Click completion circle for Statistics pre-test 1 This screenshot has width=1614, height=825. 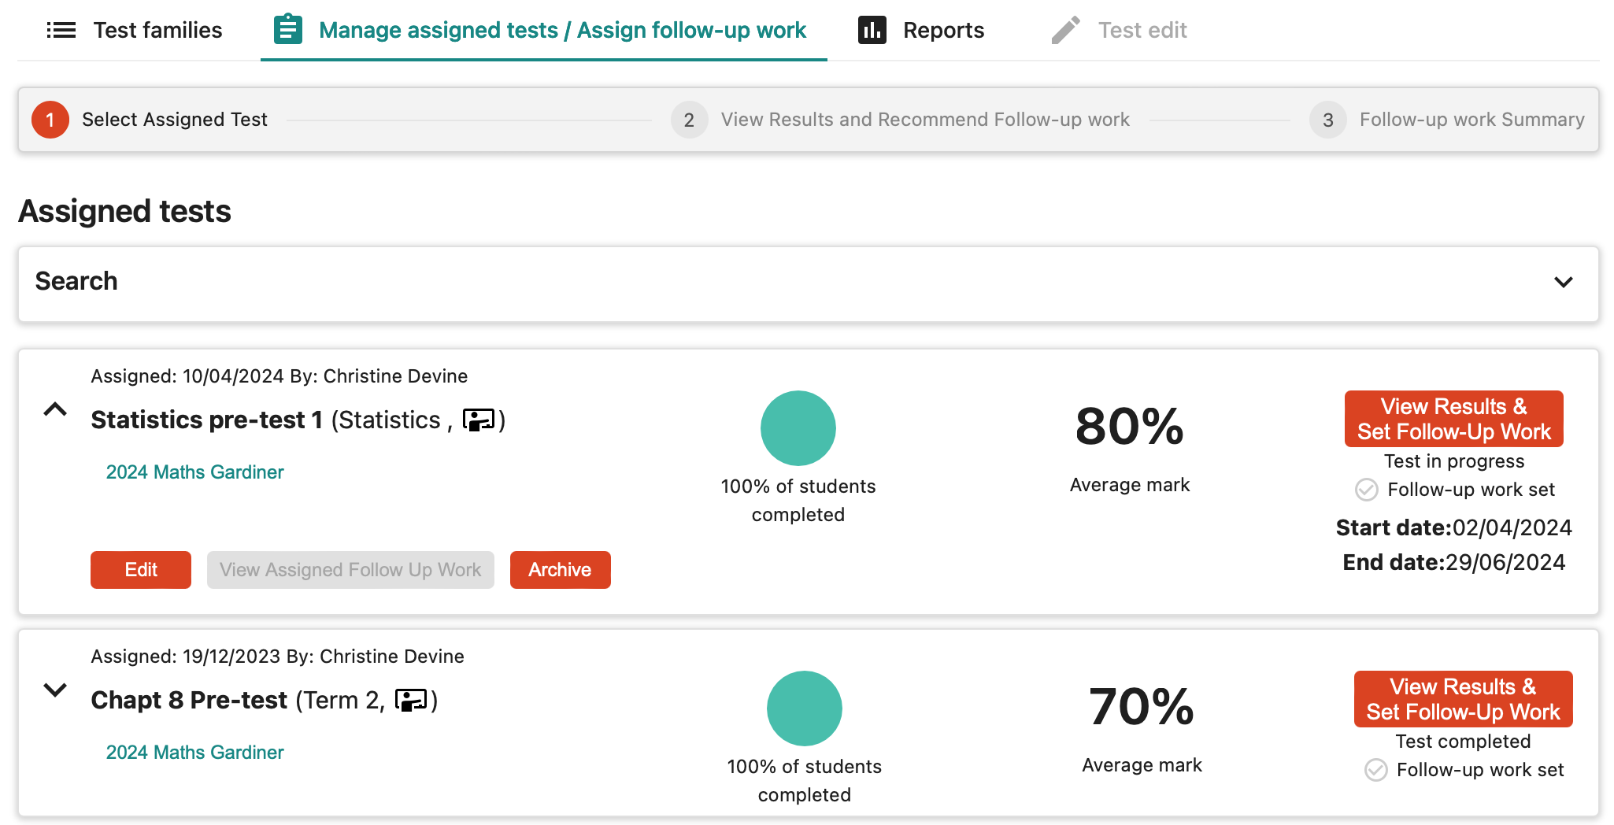[798, 428]
